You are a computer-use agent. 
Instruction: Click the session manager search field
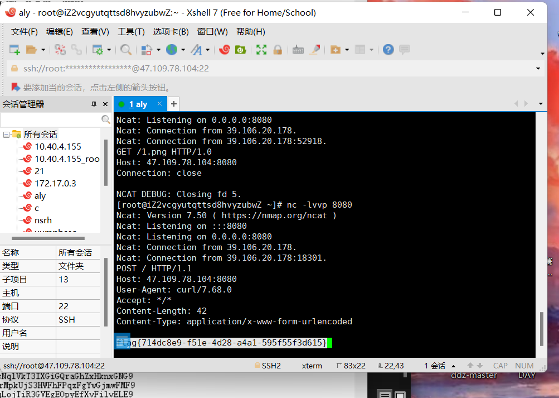[x=50, y=120]
